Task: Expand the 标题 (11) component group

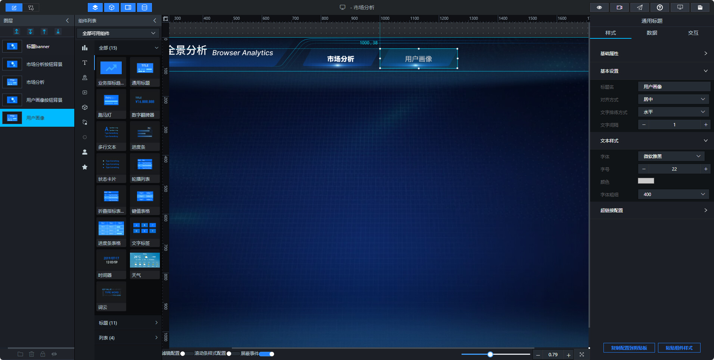Action: [x=128, y=323]
